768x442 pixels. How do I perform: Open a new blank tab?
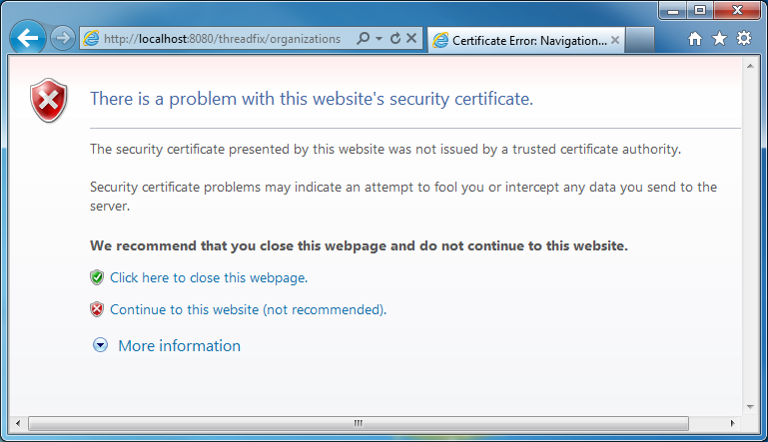[640, 40]
